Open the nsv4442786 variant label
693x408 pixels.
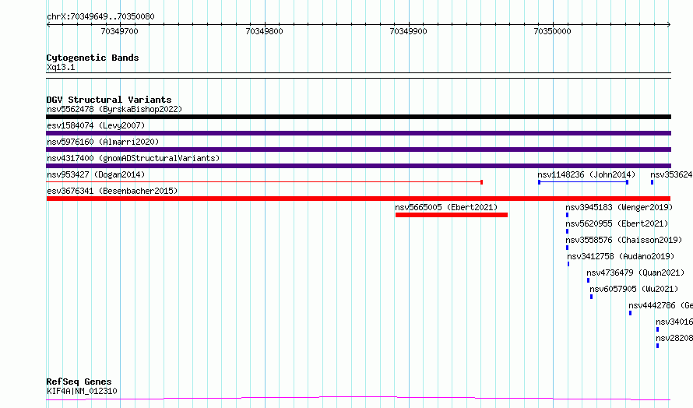pos(661,305)
